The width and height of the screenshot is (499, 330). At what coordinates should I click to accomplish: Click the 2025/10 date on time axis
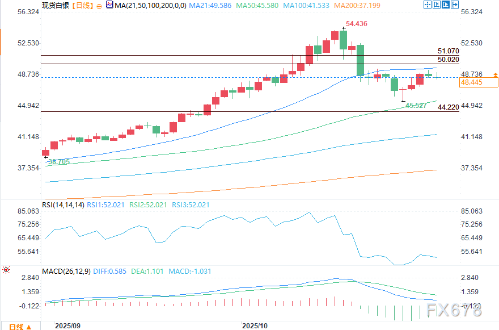coord(254,326)
